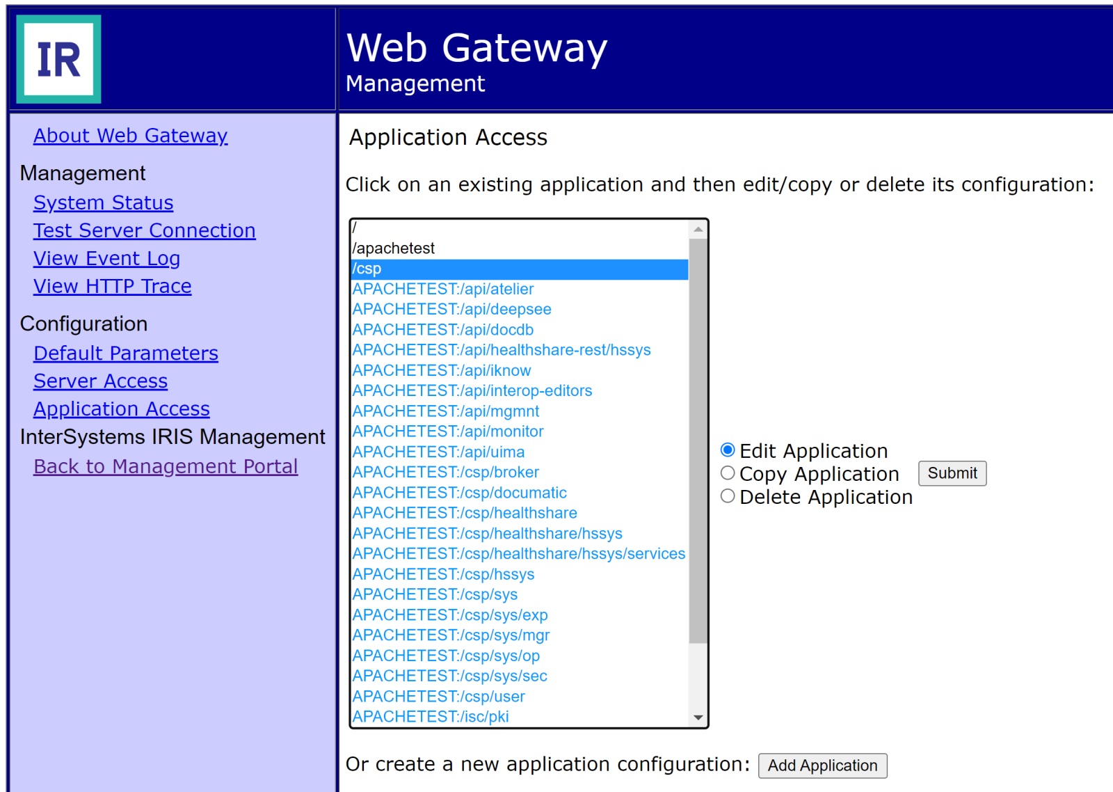
Task: Select the Delete Application radio button
Action: 728,496
